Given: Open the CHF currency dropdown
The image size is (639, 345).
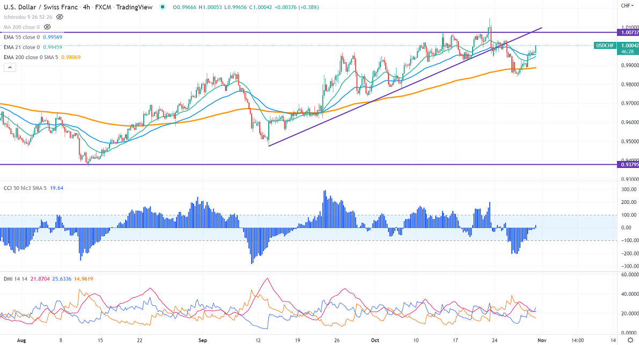Looking at the screenshot, I should [627, 5].
